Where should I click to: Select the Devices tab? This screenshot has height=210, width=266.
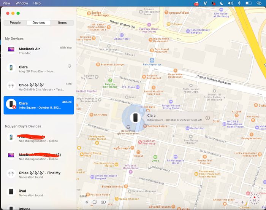coord(39,22)
